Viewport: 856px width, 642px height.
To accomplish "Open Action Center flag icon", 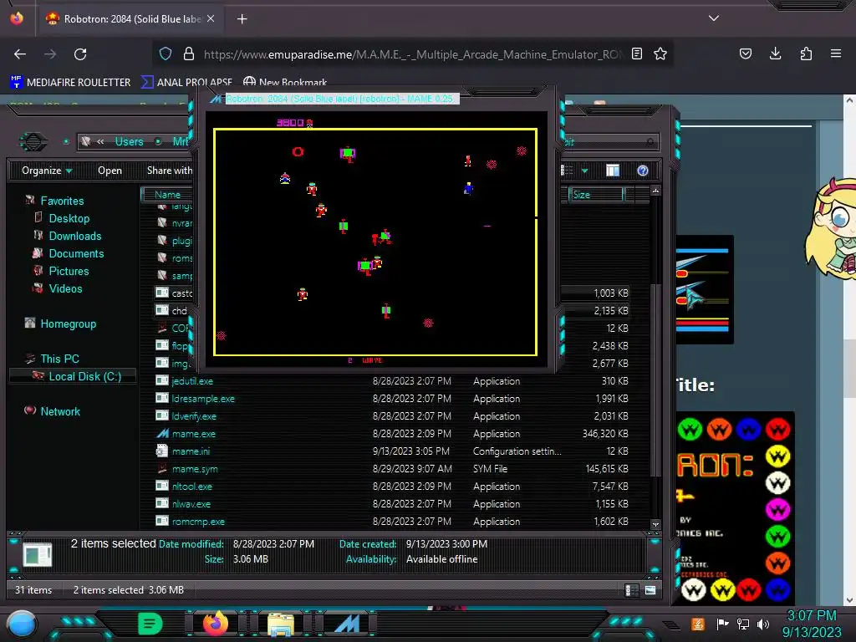I will [722, 624].
